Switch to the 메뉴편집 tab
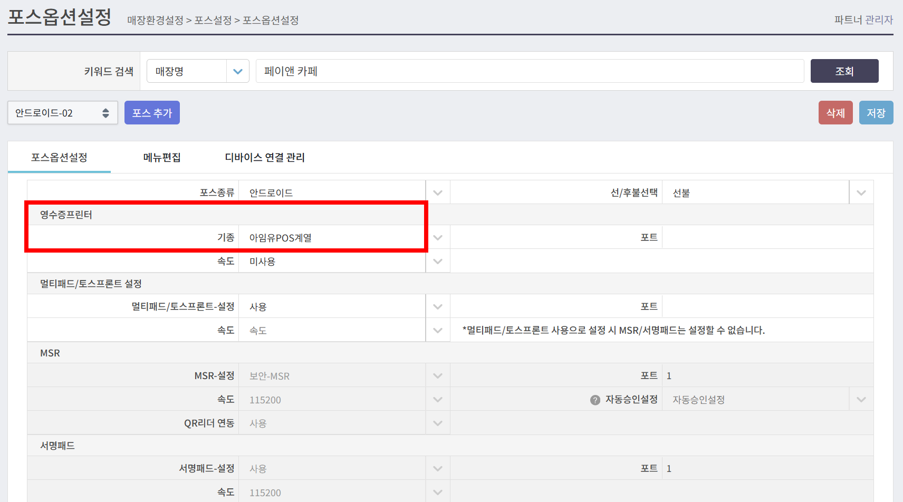Image resolution: width=903 pixels, height=502 pixels. (x=162, y=157)
